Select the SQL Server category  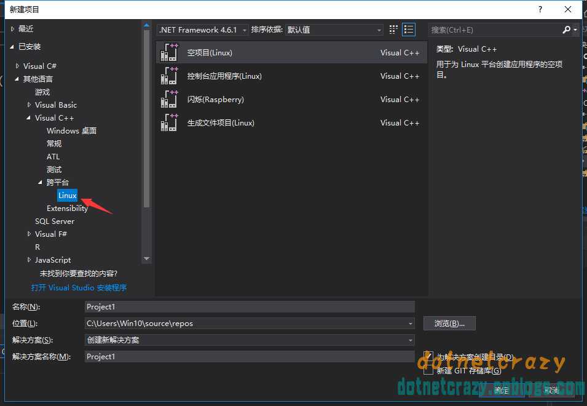[x=55, y=221]
